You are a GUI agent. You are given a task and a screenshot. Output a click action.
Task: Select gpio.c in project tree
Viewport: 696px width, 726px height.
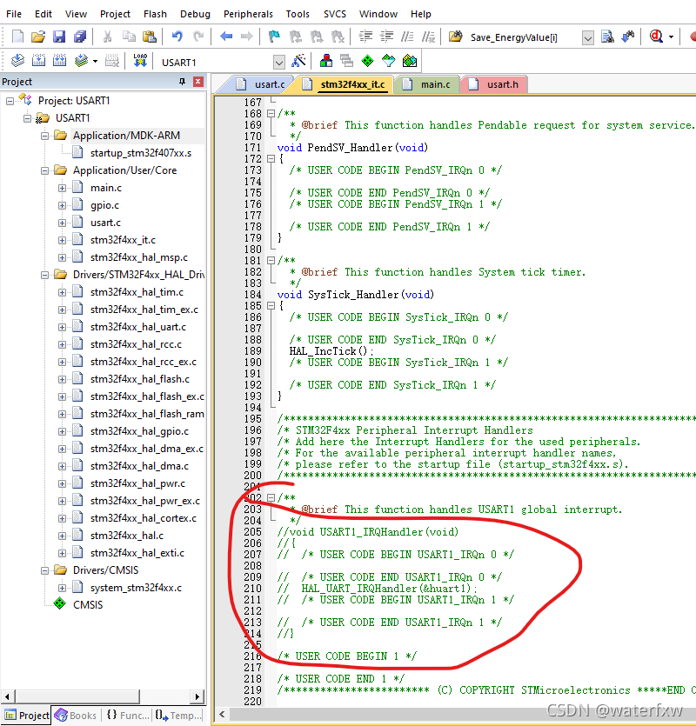pos(104,205)
